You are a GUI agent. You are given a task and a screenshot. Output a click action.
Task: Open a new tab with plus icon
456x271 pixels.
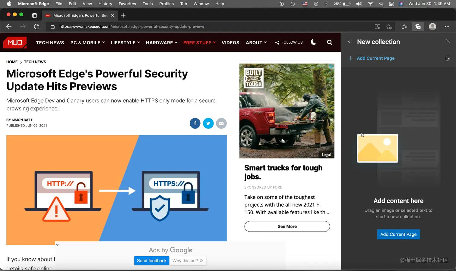pyautogui.click(x=123, y=15)
